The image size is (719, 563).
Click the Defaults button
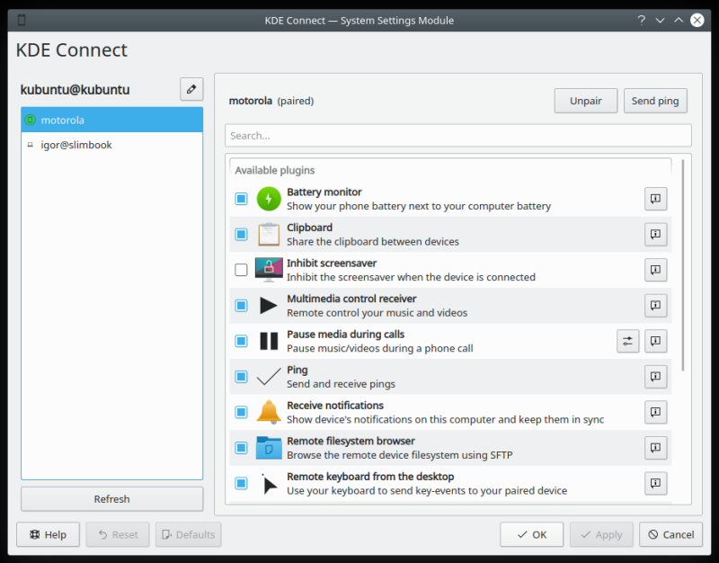pos(188,534)
